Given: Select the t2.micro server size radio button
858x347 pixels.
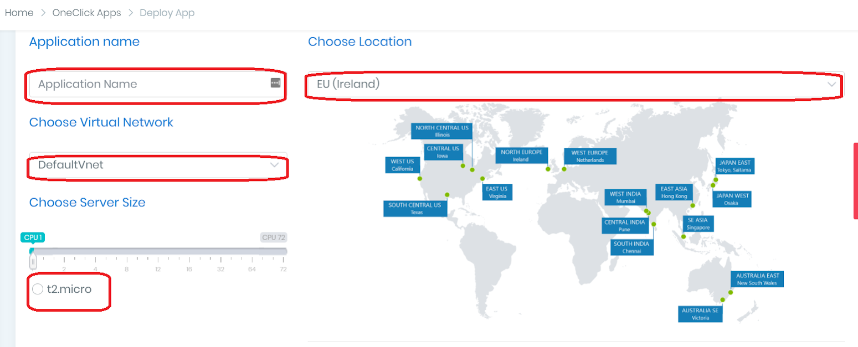Looking at the screenshot, I should click(x=37, y=288).
